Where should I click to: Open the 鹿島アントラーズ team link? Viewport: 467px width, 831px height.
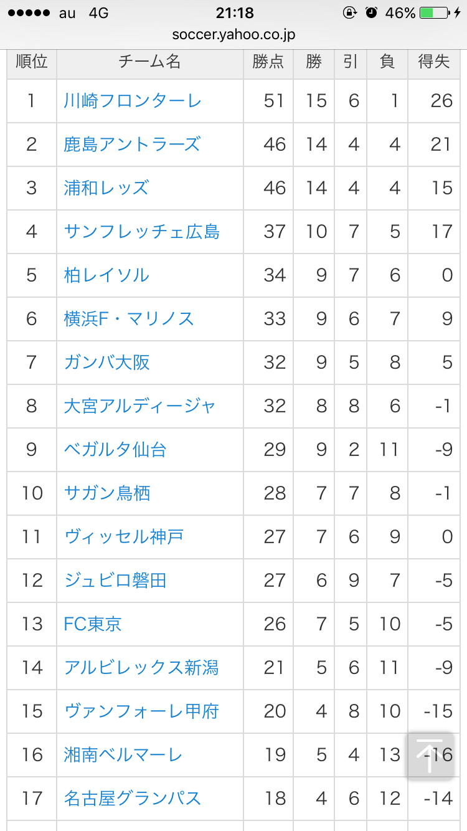[x=132, y=145]
